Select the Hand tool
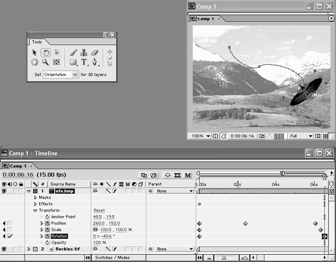 point(35,62)
